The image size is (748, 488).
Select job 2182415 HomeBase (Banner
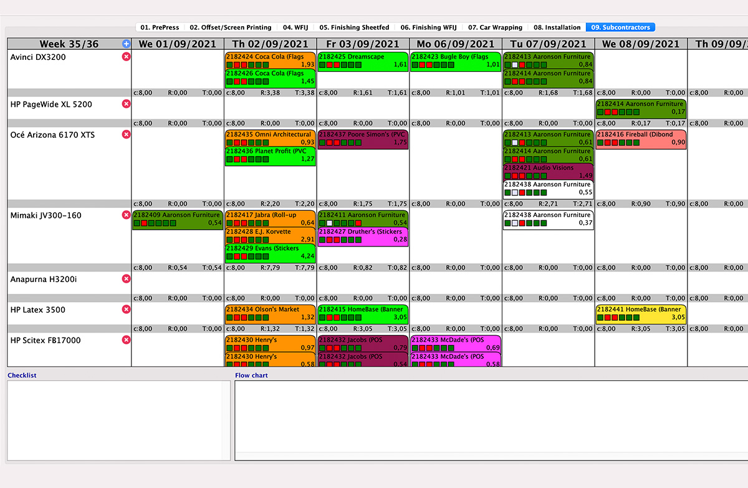coord(363,313)
